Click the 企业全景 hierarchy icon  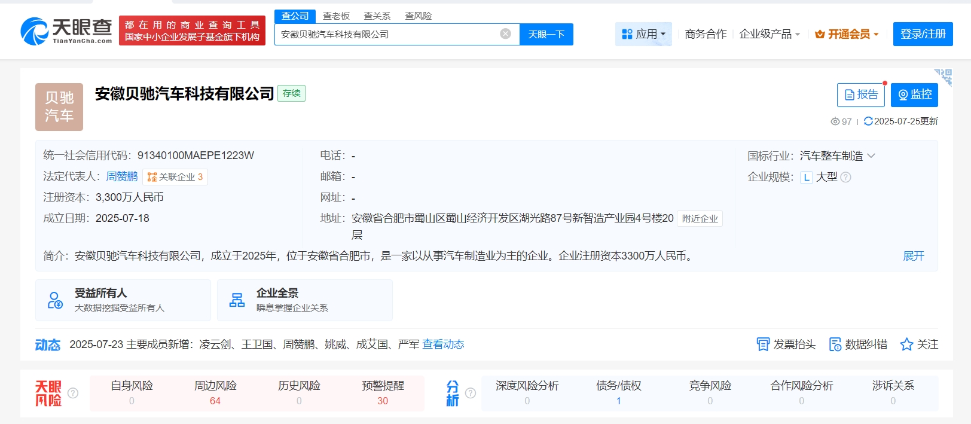click(x=237, y=300)
